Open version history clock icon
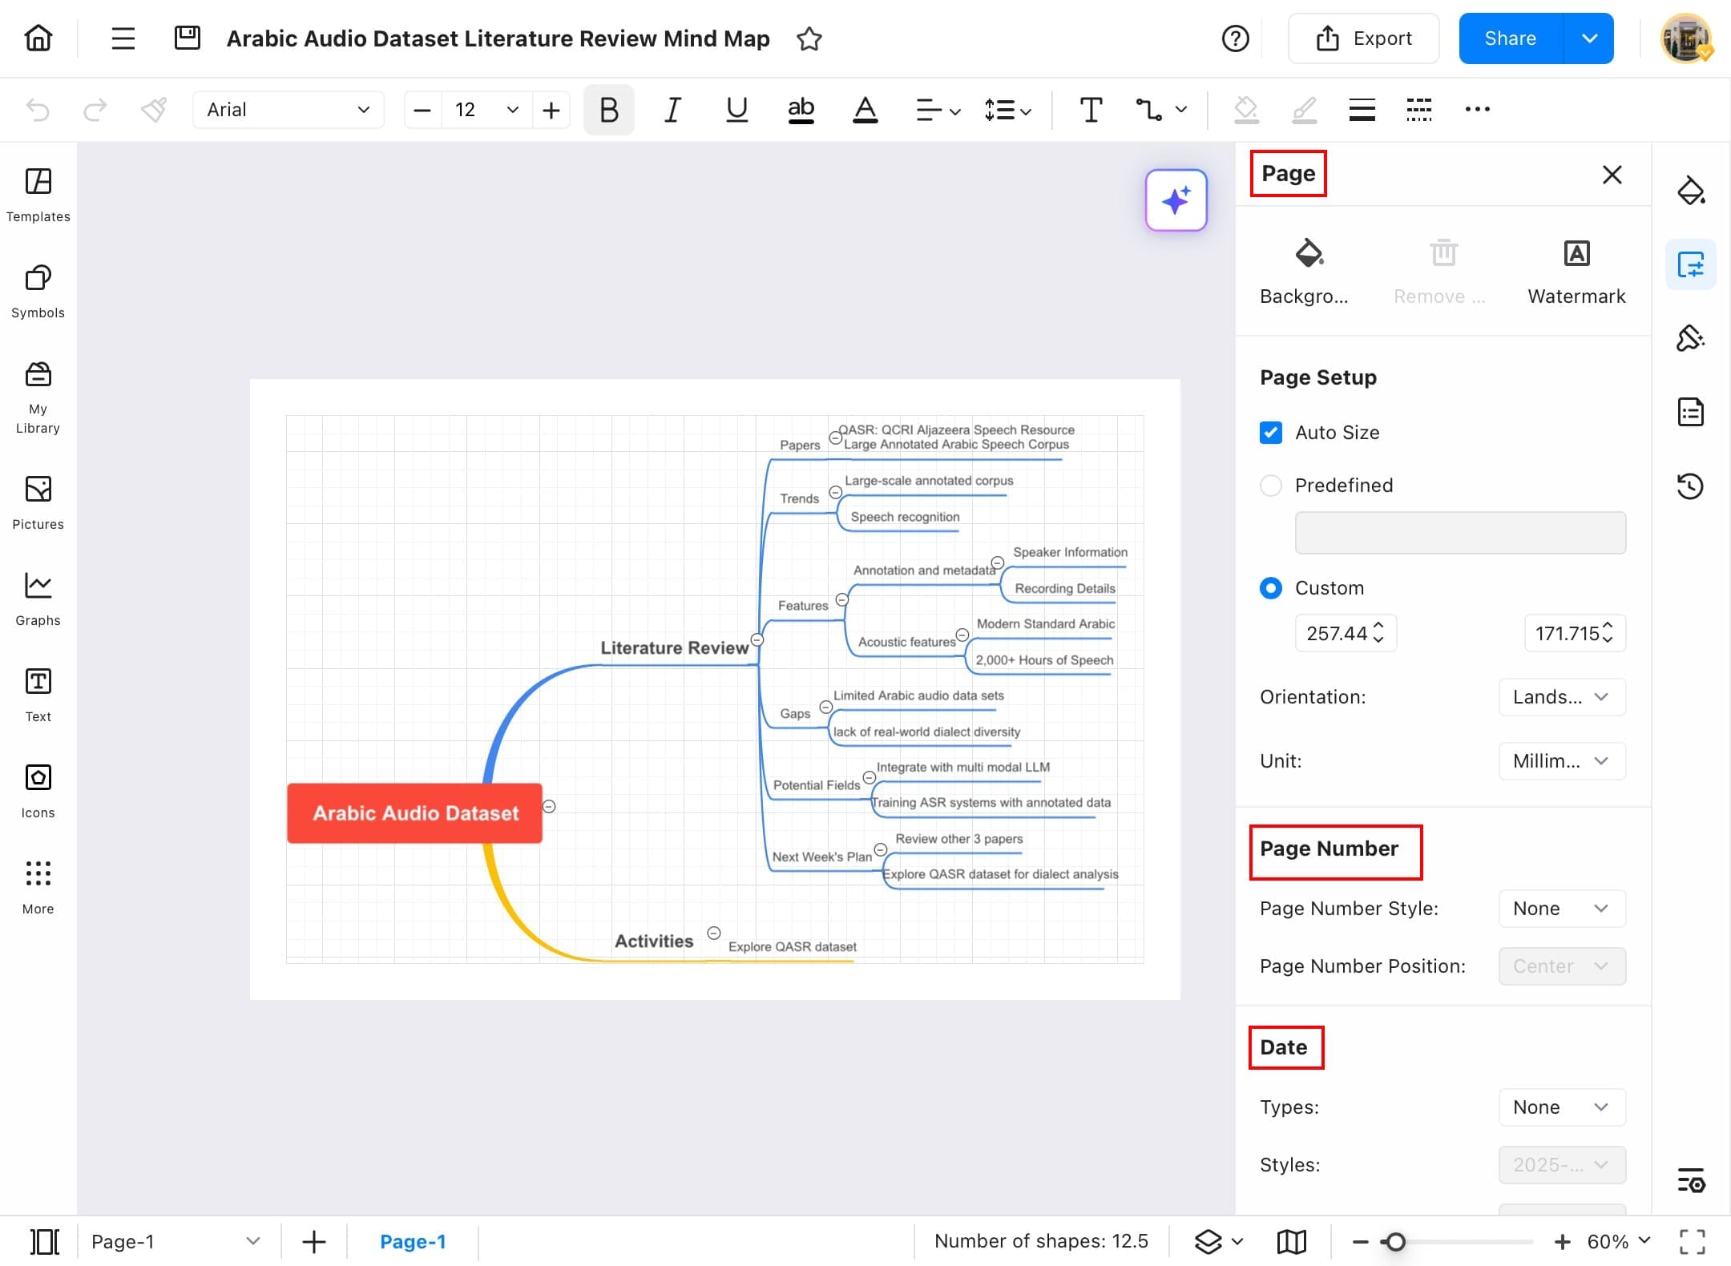 1690,486
